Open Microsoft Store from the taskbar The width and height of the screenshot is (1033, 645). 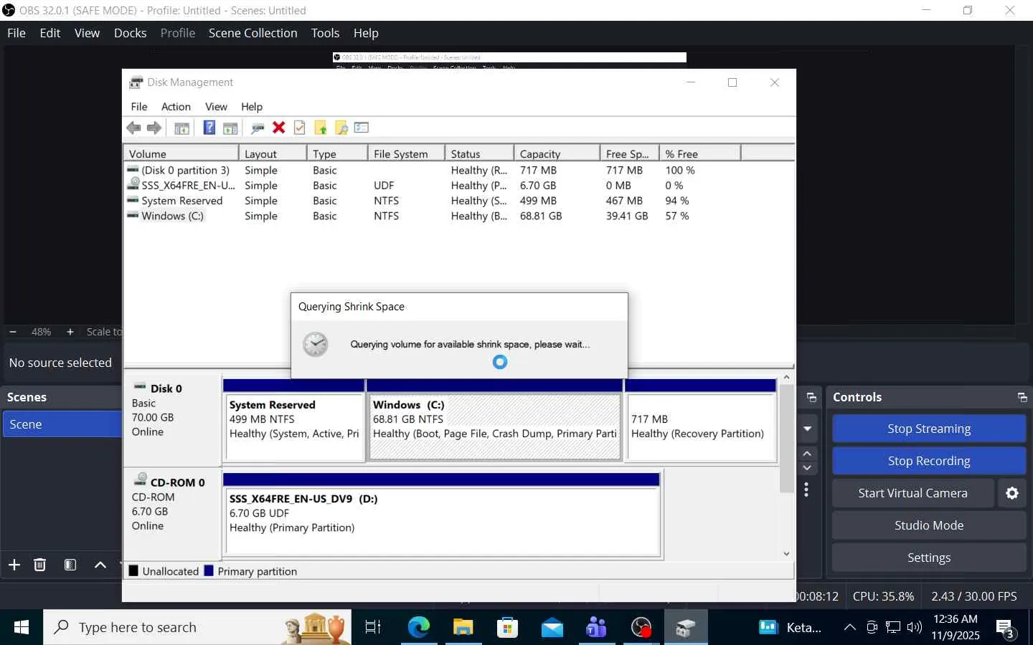(x=507, y=628)
